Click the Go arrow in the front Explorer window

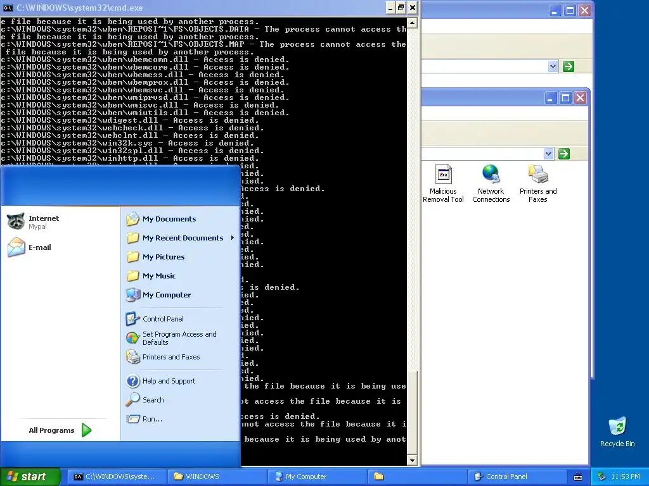(x=564, y=154)
